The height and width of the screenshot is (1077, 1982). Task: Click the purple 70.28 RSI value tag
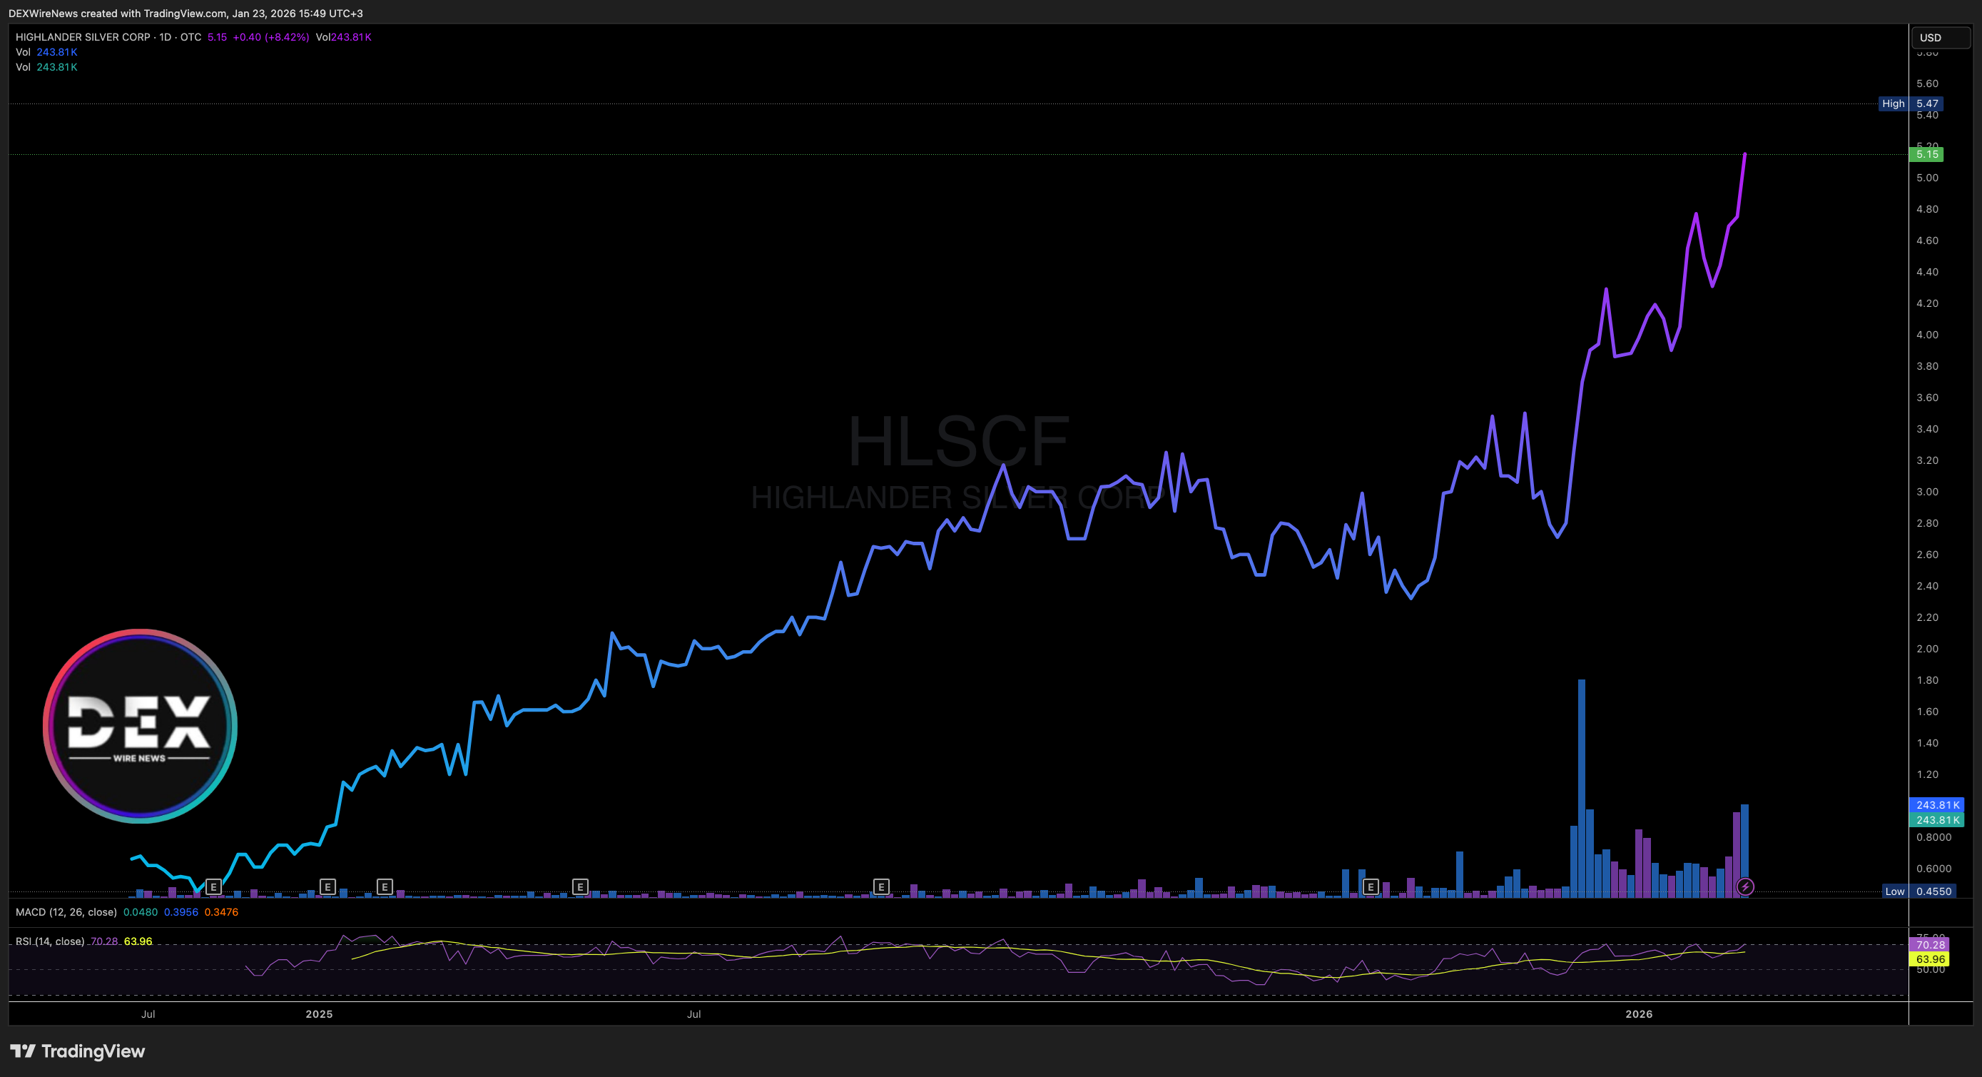click(1929, 944)
